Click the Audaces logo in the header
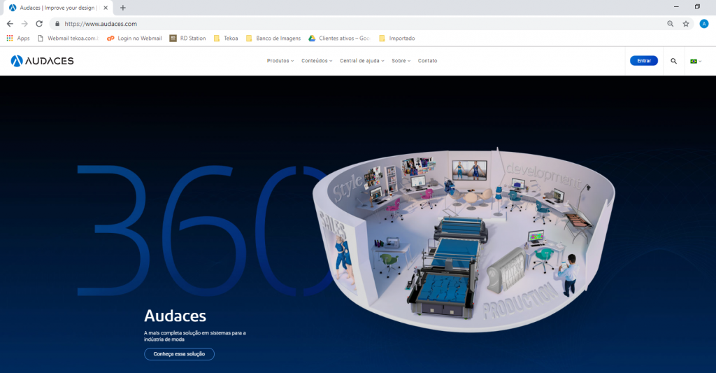This screenshot has width=716, height=373. pyautogui.click(x=42, y=61)
